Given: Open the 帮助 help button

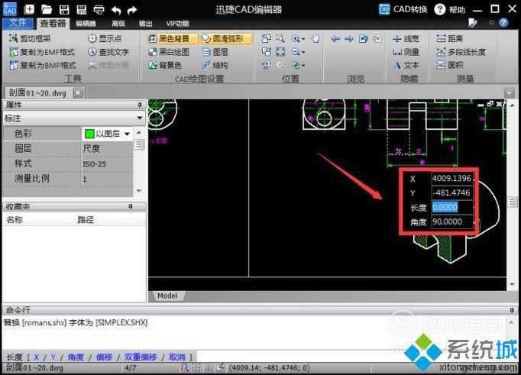Looking at the screenshot, I should 449,10.
